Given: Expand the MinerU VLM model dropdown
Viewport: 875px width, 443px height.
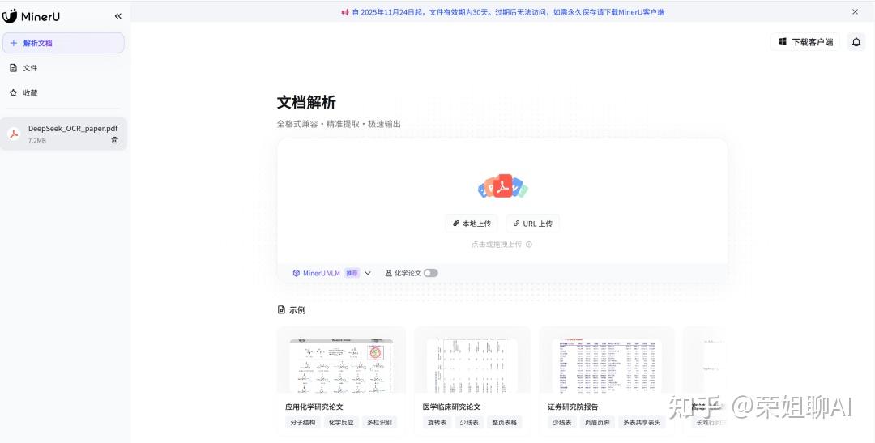Looking at the screenshot, I should (x=367, y=273).
